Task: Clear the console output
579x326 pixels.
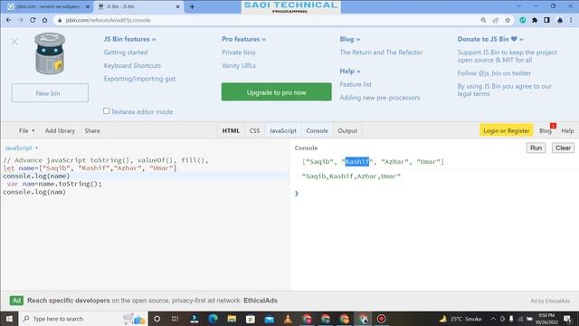Action: (563, 148)
